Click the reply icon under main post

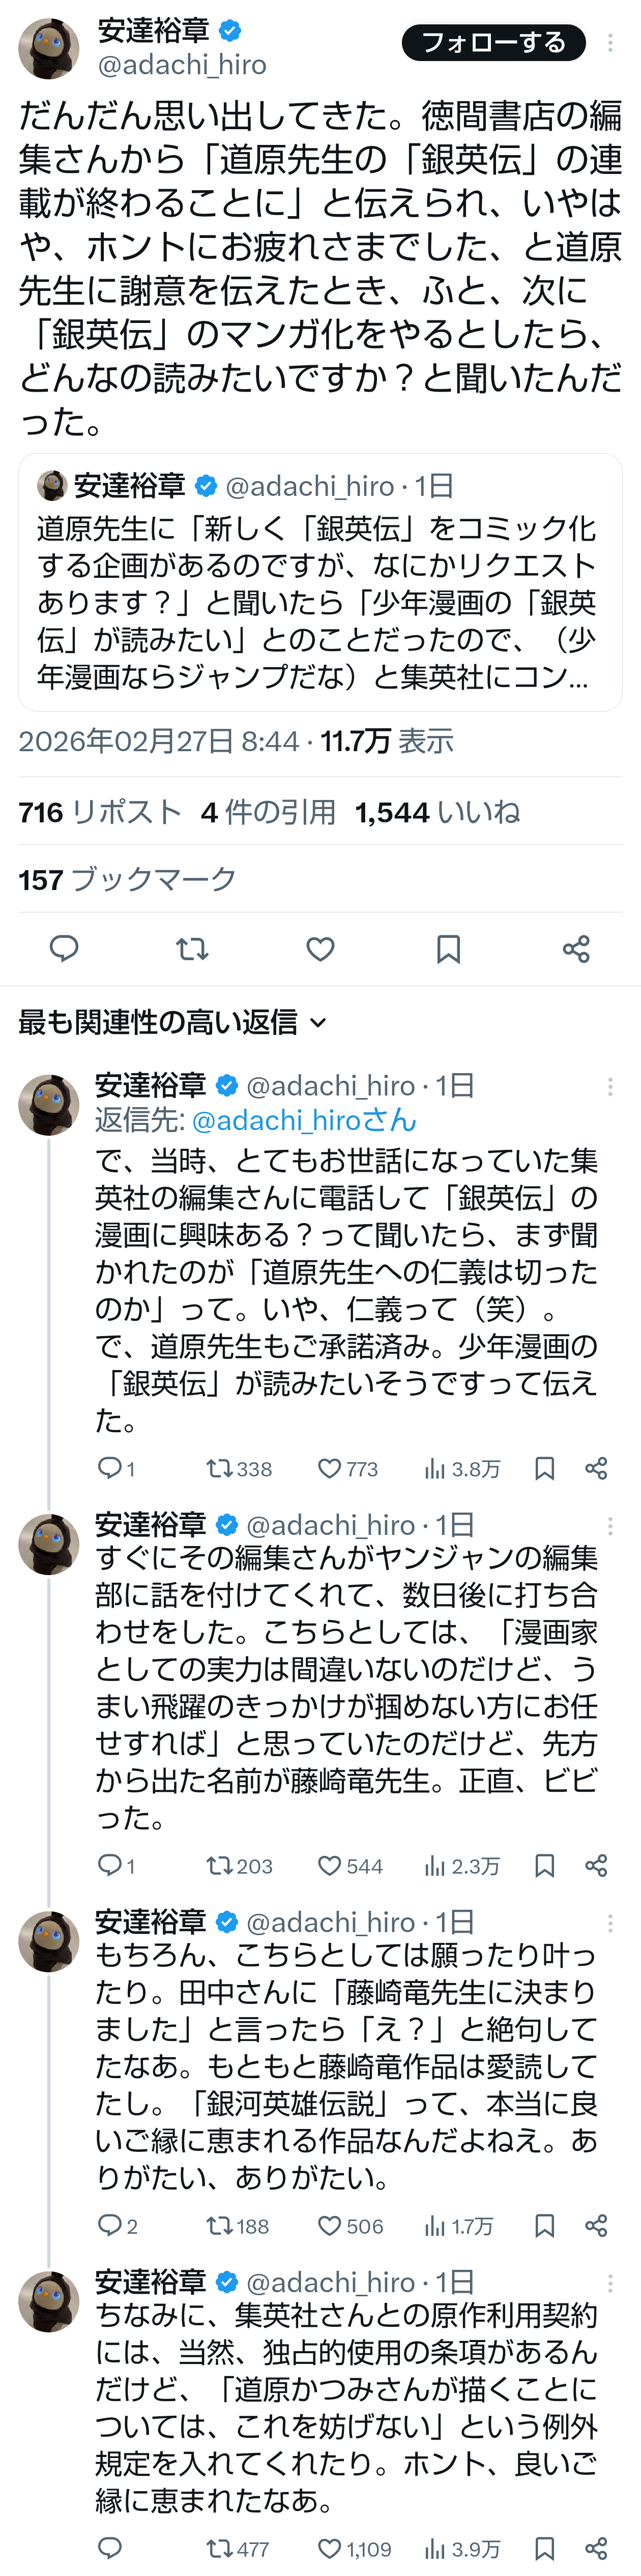click(x=64, y=948)
